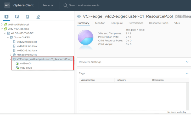
Task: Expand the ManagementVMs resource pool node
Action: pyautogui.click(x=11, y=55)
